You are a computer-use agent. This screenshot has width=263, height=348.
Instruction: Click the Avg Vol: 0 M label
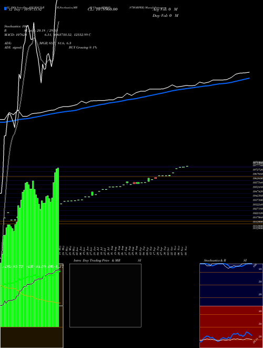coord(165,9)
